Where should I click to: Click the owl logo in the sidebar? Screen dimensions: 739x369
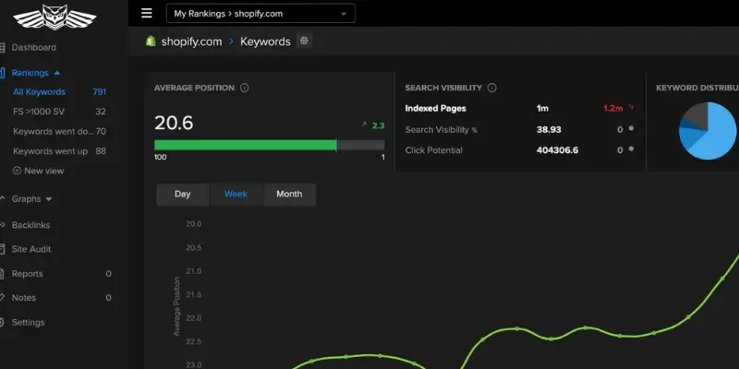click(55, 18)
